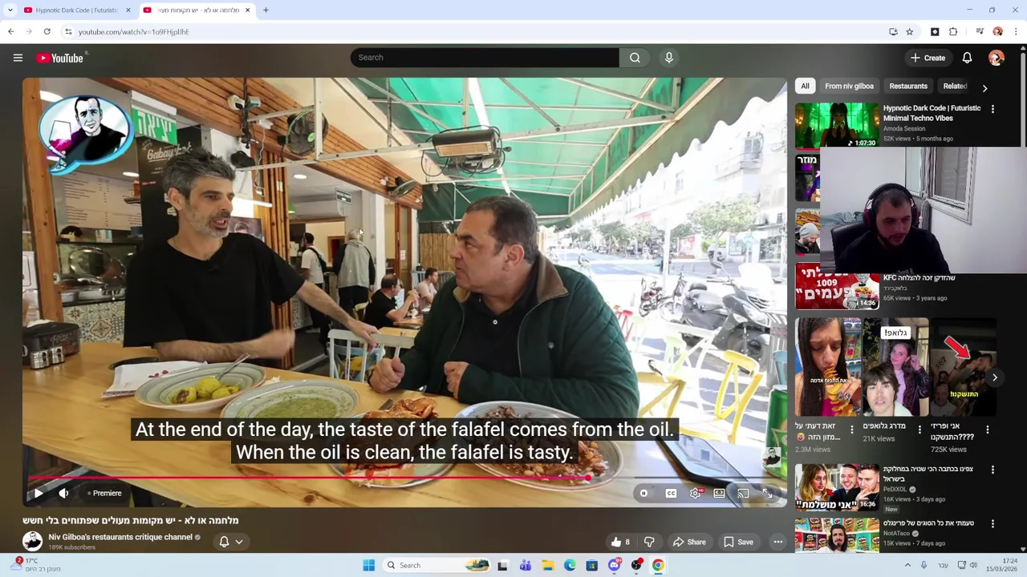Viewport: 1027px width, 577px height.
Task: Click the Chrome taskbar icon
Action: pos(658,565)
